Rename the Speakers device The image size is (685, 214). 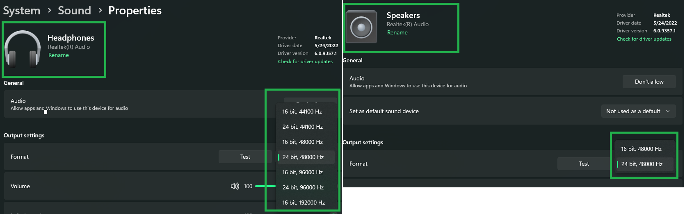(397, 32)
